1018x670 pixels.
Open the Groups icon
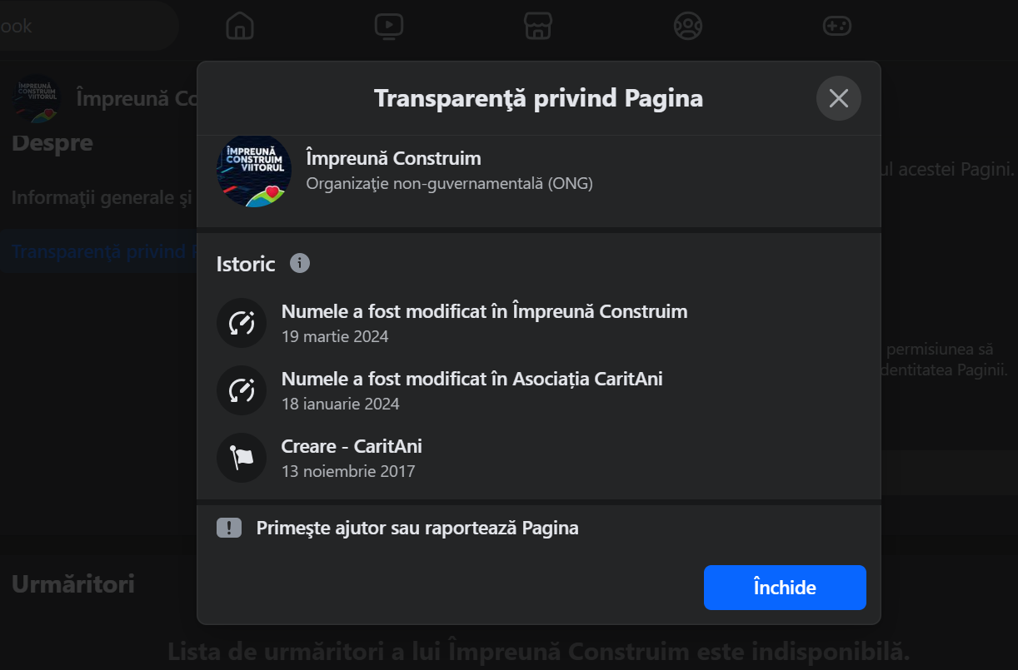pos(687,26)
